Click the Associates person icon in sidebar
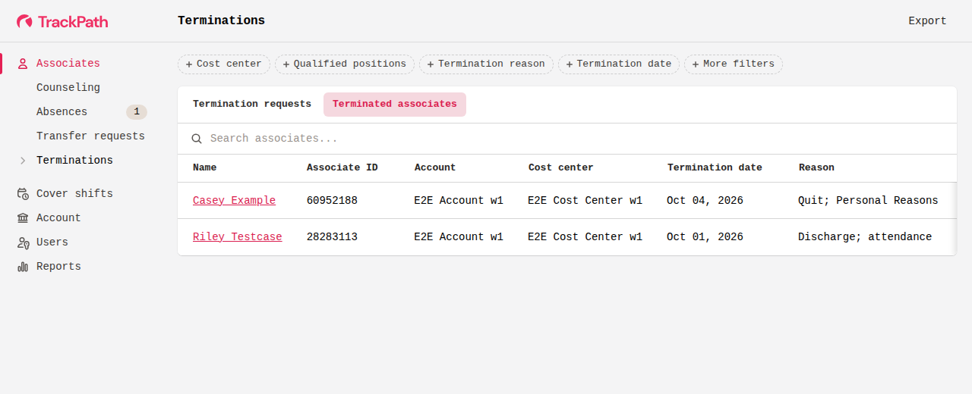The width and height of the screenshot is (972, 394). point(23,64)
